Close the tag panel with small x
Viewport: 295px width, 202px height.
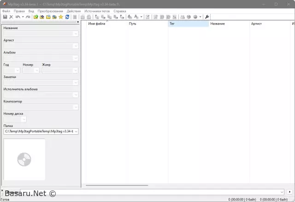click(x=78, y=22)
